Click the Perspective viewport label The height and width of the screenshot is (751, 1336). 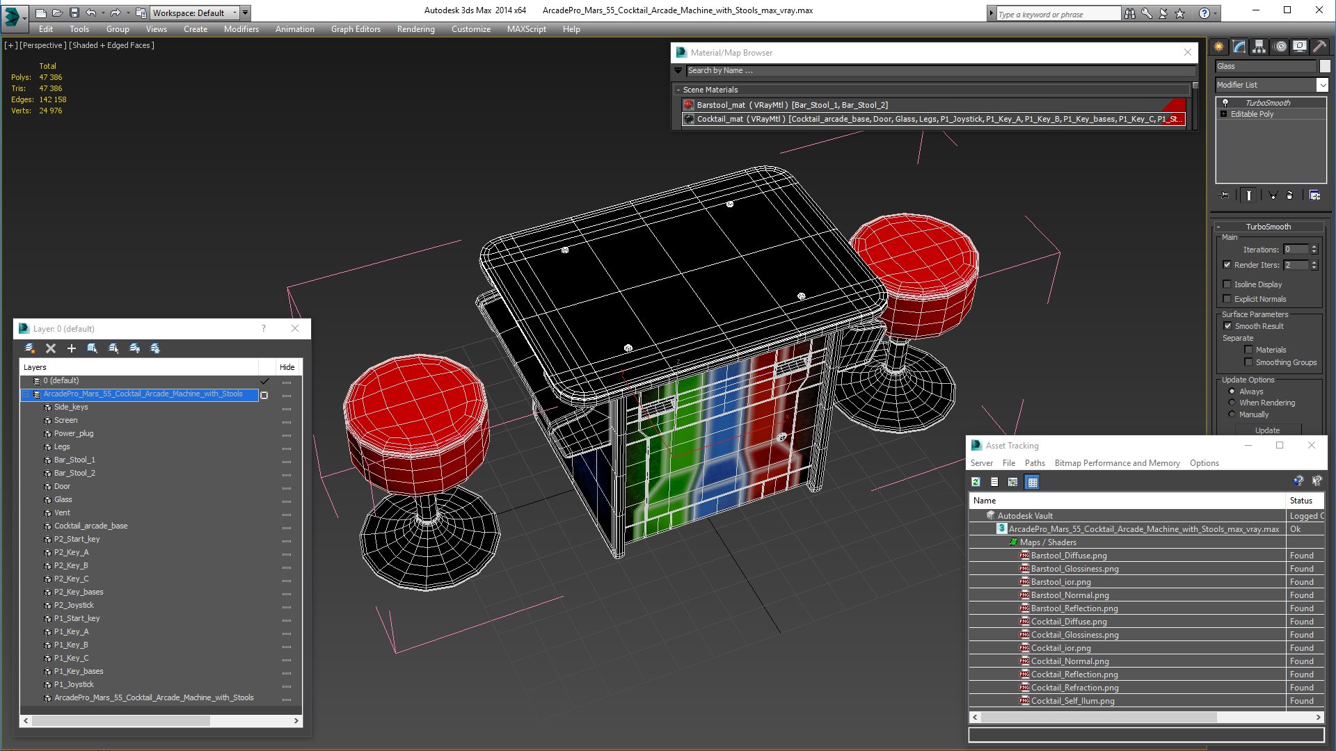point(43,45)
